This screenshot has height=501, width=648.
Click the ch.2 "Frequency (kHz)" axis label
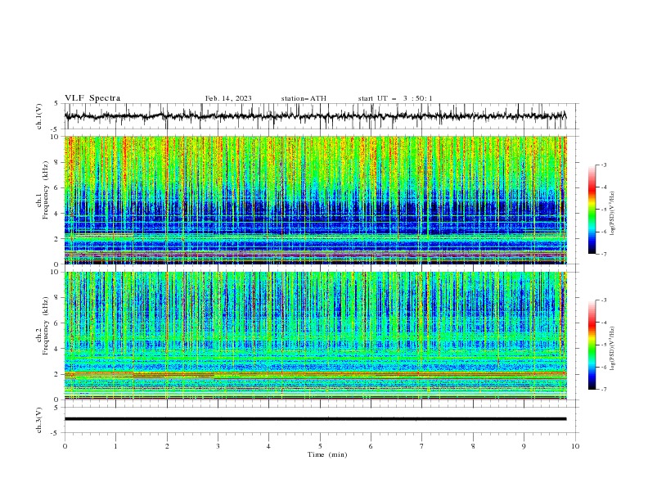tap(46, 326)
